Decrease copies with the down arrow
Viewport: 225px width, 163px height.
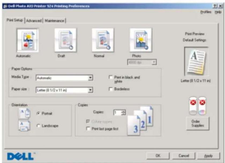click(123, 114)
